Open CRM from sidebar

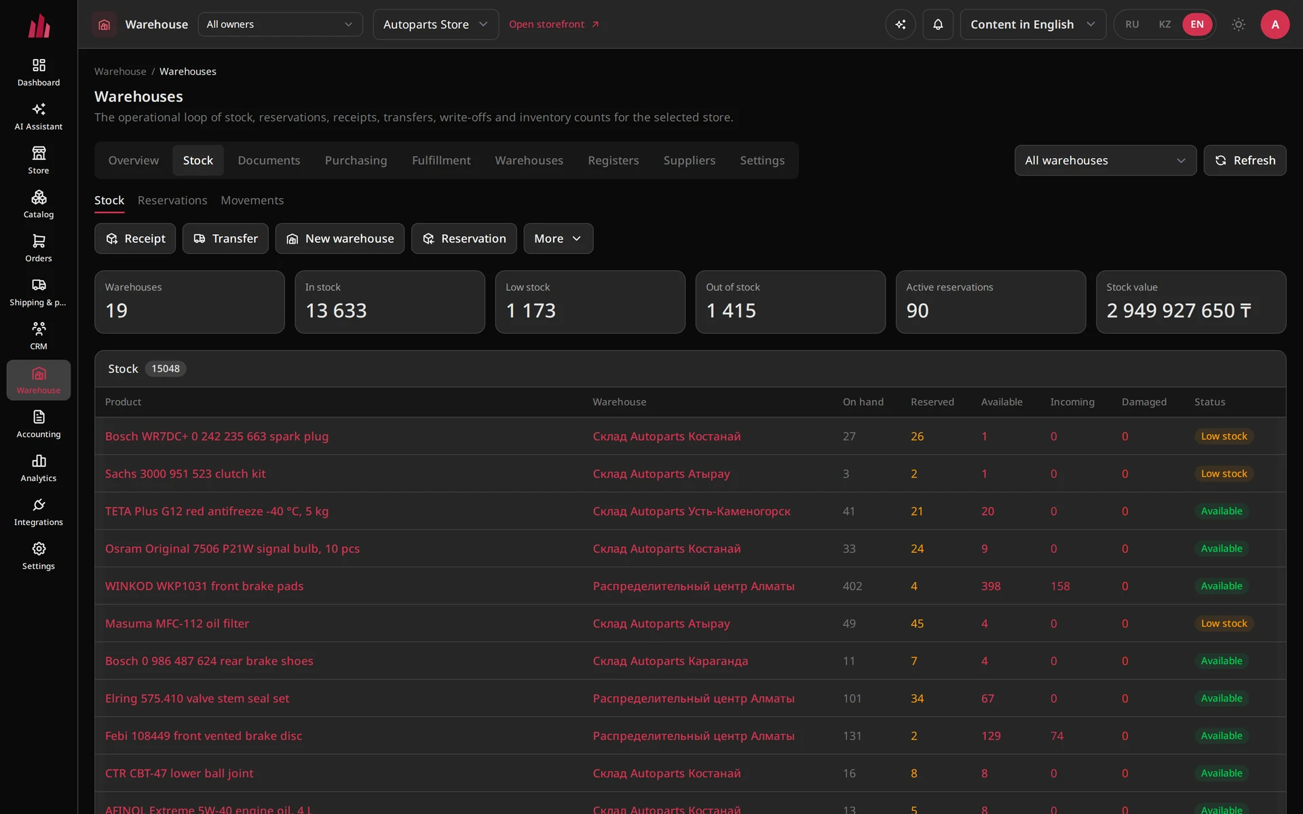click(39, 336)
